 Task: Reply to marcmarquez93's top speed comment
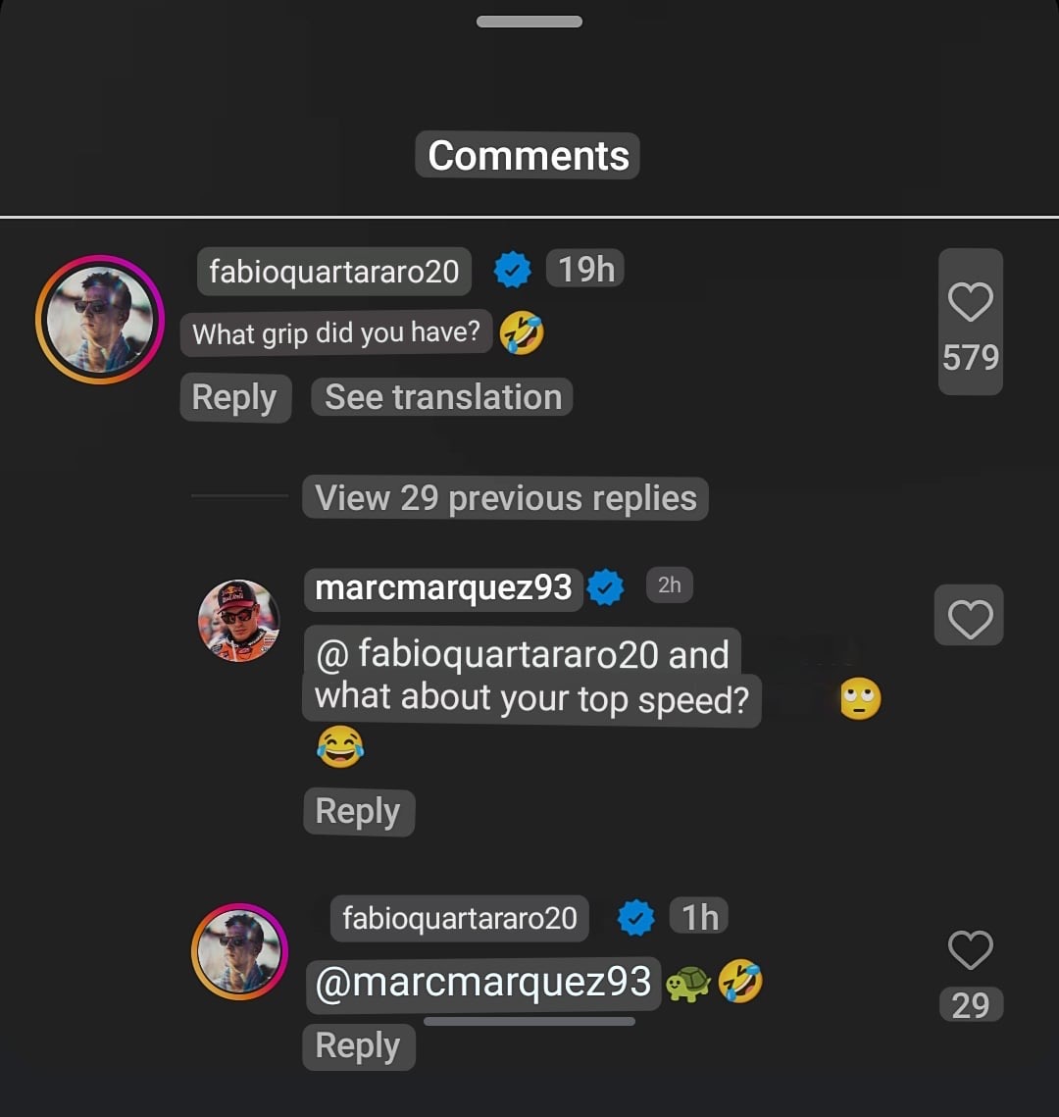pos(358,812)
